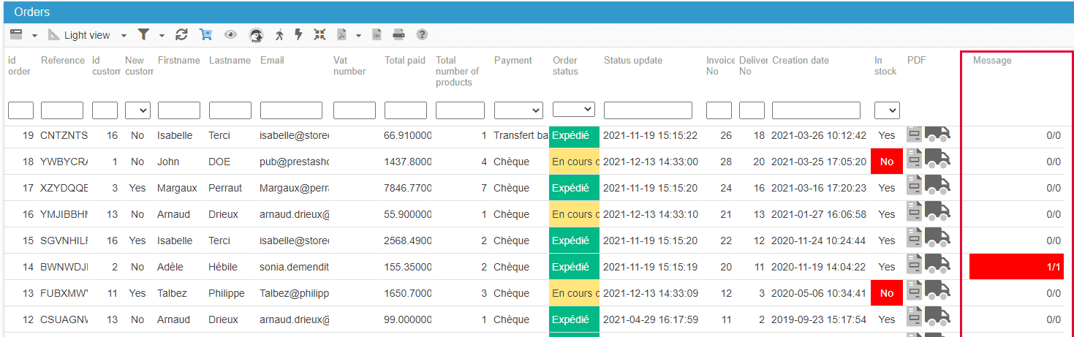Screen dimensions: 1074x337
Task: Click the puffin mascot toolbar icon
Action: click(256, 35)
